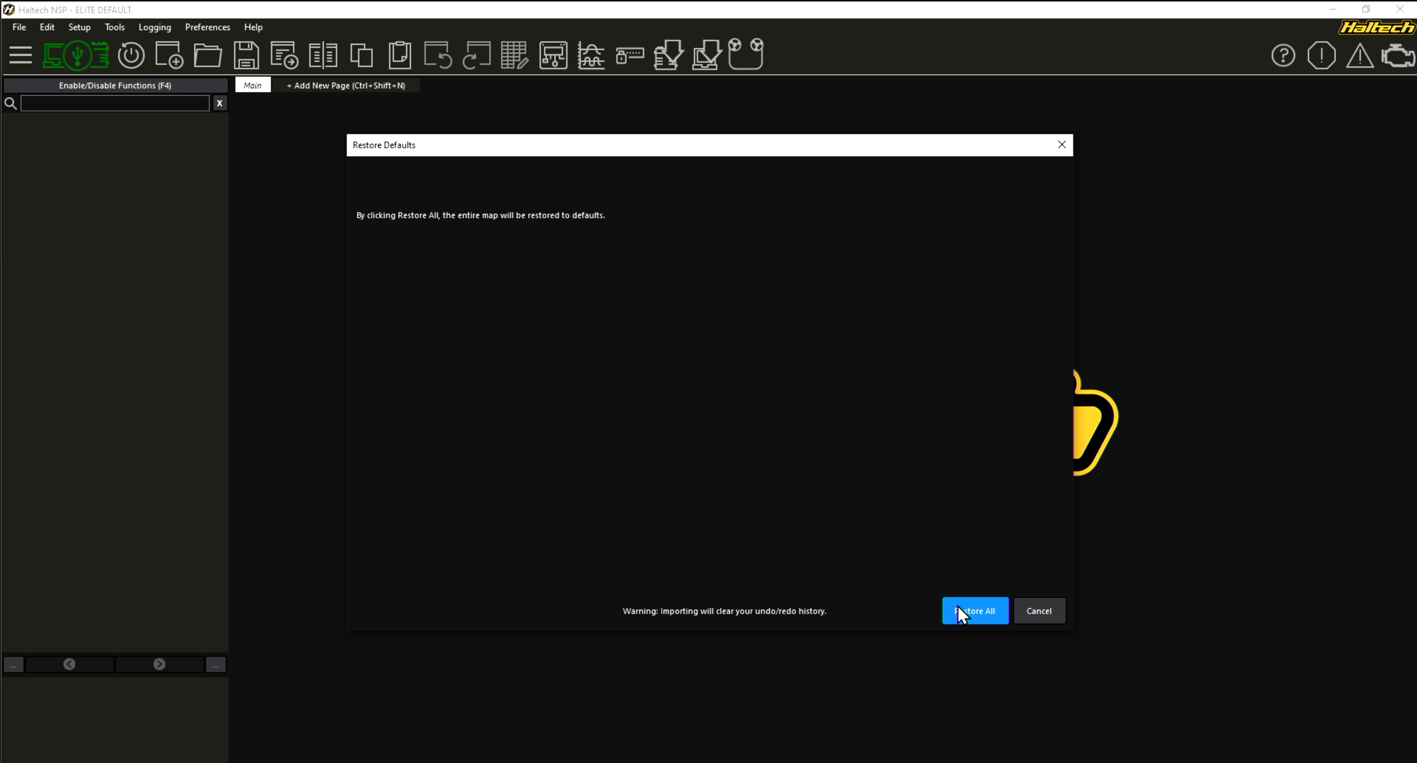Open the wiring diagram icon

553,55
